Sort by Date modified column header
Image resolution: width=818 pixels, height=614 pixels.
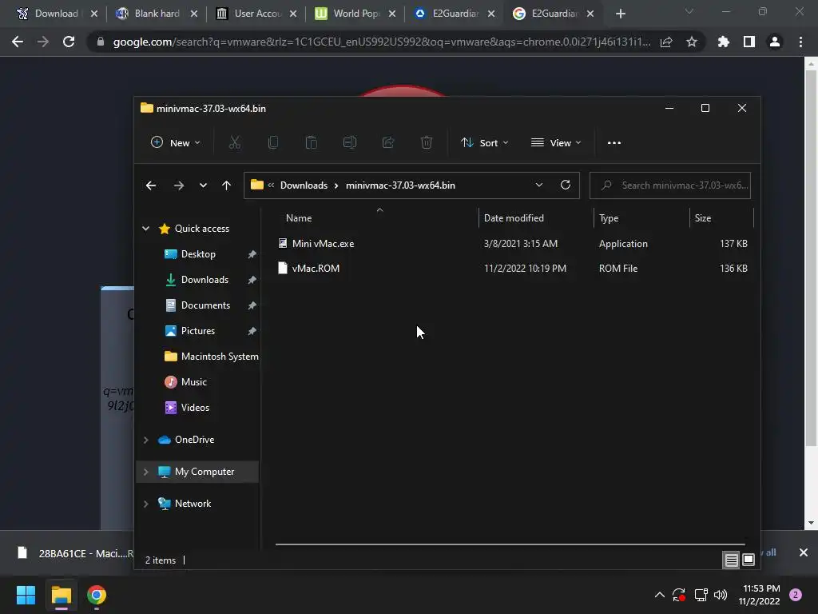coord(514,218)
